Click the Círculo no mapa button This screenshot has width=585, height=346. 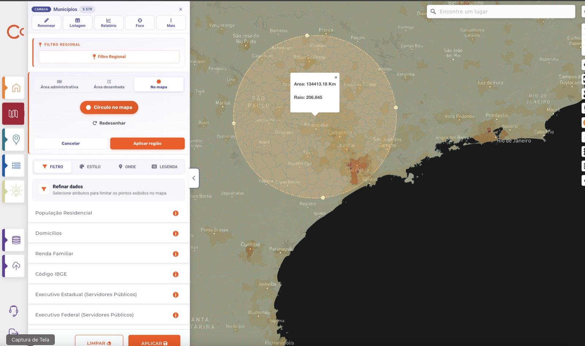click(109, 108)
